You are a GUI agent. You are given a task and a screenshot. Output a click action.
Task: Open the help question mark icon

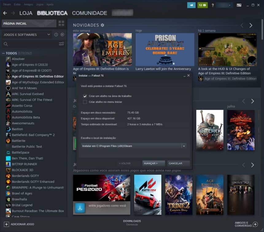coord(213,6)
